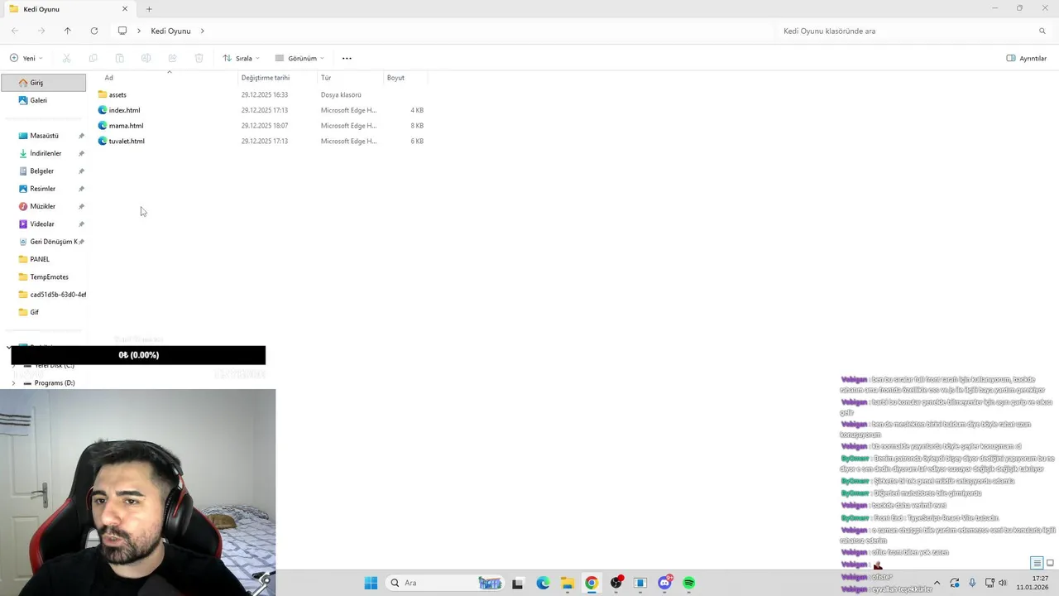Open the three-dots more options menu
Image resolution: width=1059 pixels, height=596 pixels.
tap(347, 58)
